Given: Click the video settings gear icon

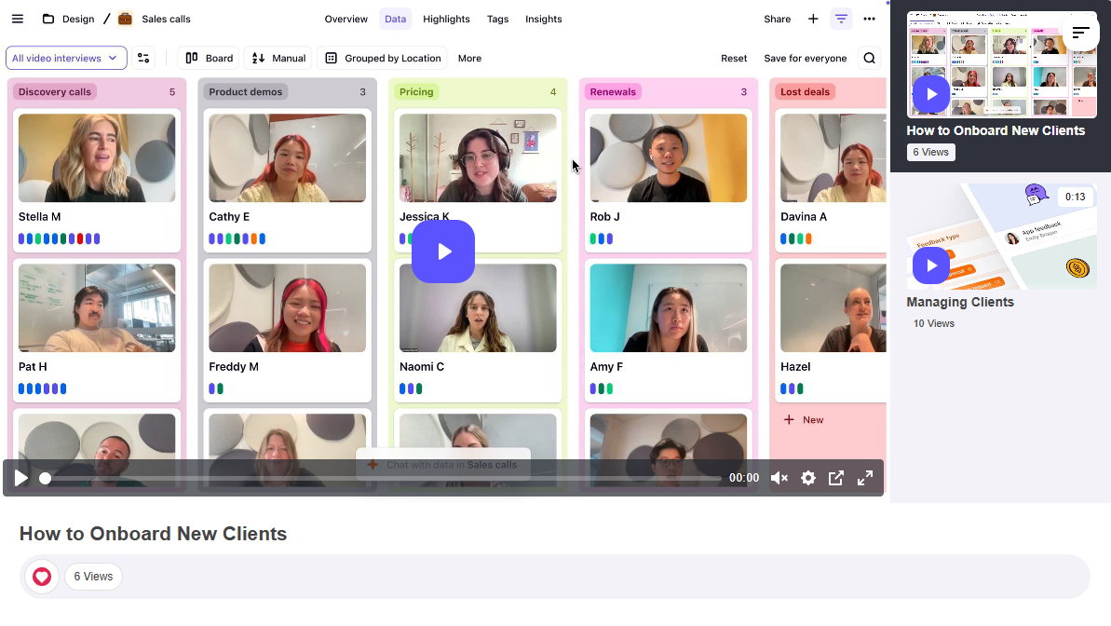Looking at the screenshot, I should click(807, 478).
